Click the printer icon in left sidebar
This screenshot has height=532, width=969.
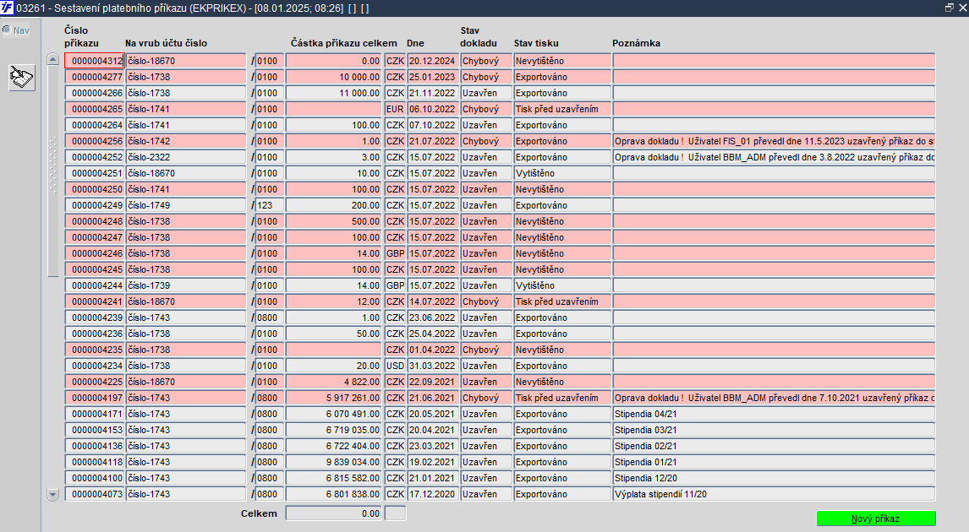tap(22, 78)
